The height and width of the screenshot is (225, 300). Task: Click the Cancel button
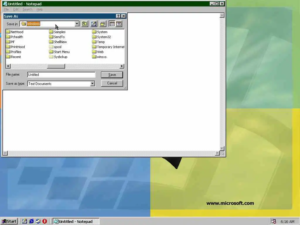112,83
